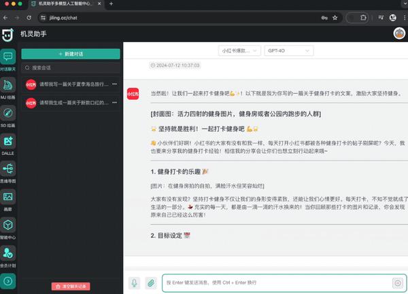This screenshot has height=294, width=408.
Task: Open the user avatar at top right
Action: [399, 33]
